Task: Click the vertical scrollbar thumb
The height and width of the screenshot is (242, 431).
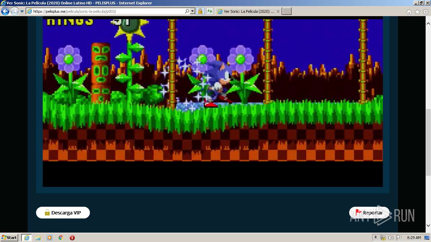Action: point(428,142)
